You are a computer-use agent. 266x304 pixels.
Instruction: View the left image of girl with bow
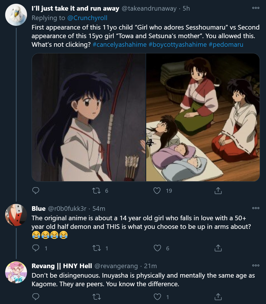point(88,117)
